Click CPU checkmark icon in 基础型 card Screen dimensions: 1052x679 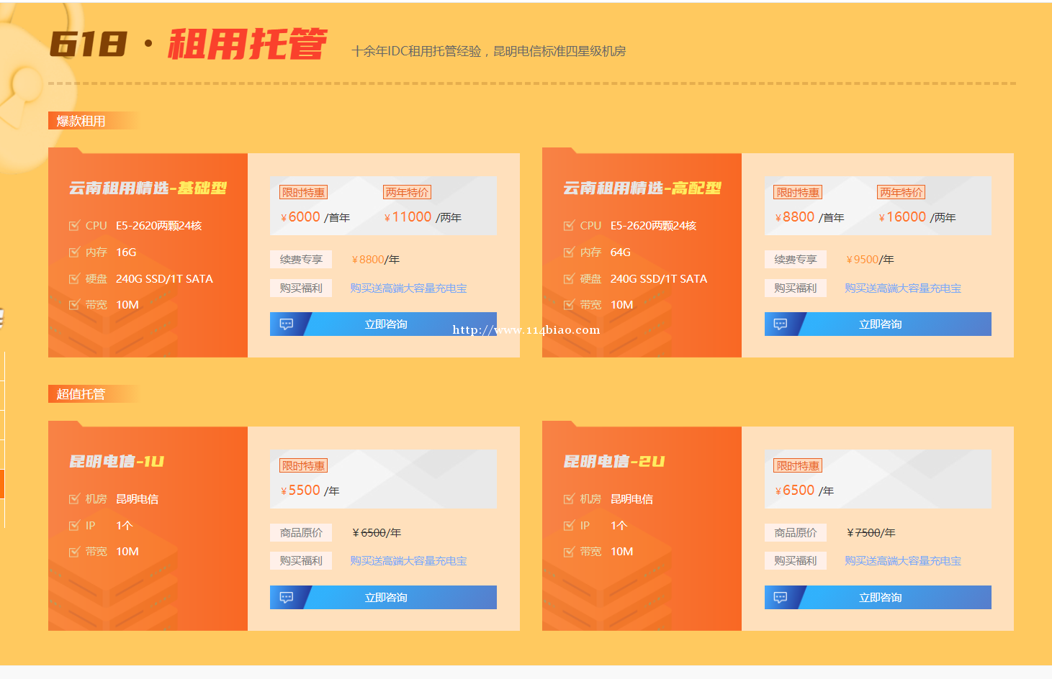coord(74,226)
